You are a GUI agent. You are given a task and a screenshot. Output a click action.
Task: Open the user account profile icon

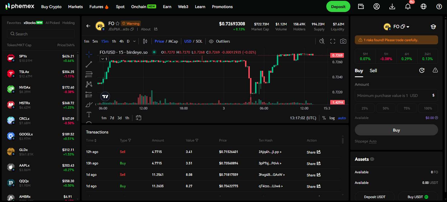click(377, 6)
